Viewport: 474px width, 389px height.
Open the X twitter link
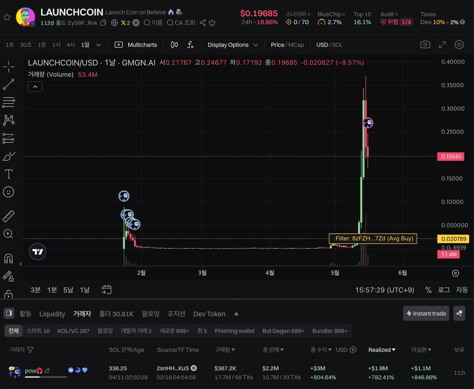[126, 23]
